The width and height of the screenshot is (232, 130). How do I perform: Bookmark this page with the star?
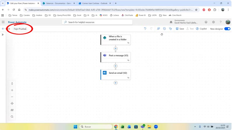coord(196,10)
